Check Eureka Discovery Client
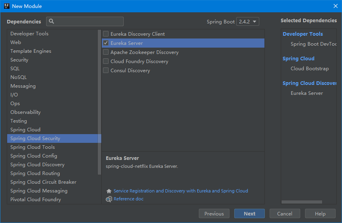This screenshot has height=223, width=342. pos(106,34)
